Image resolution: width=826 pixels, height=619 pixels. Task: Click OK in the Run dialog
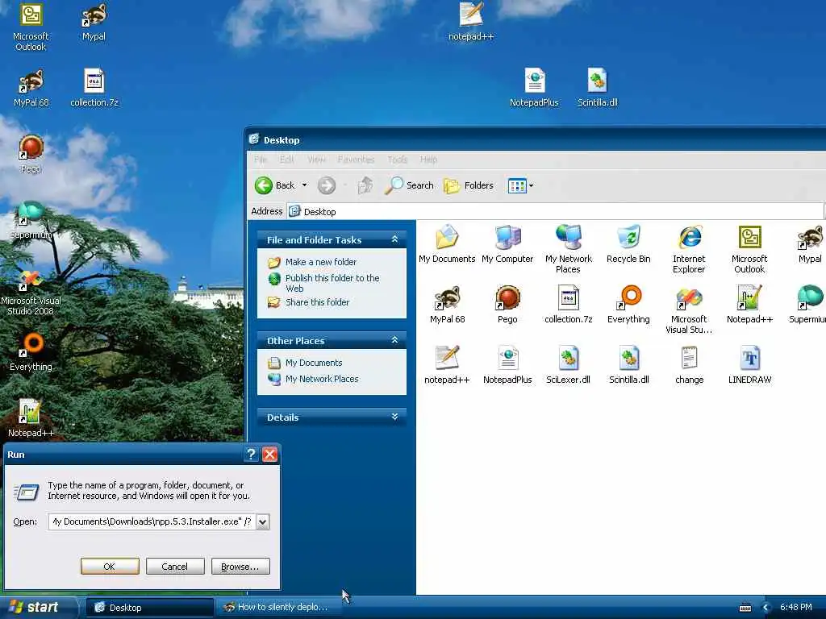pos(110,567)
